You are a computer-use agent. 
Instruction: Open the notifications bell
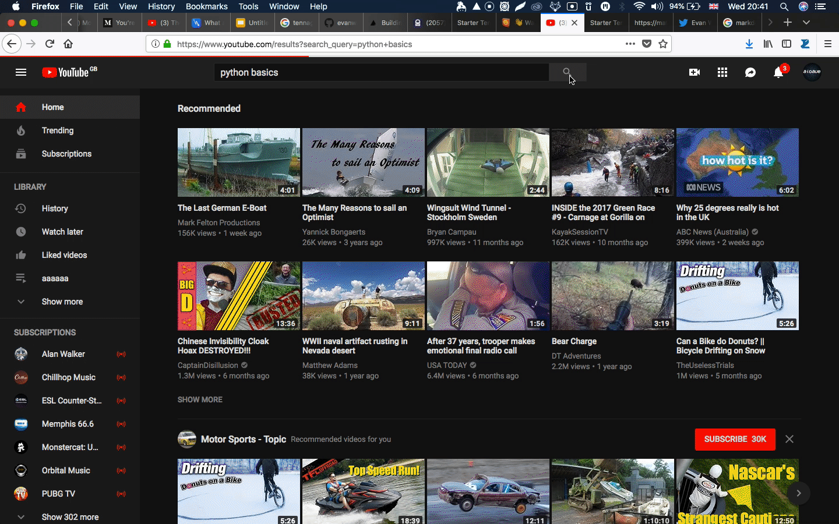[778, 72]
